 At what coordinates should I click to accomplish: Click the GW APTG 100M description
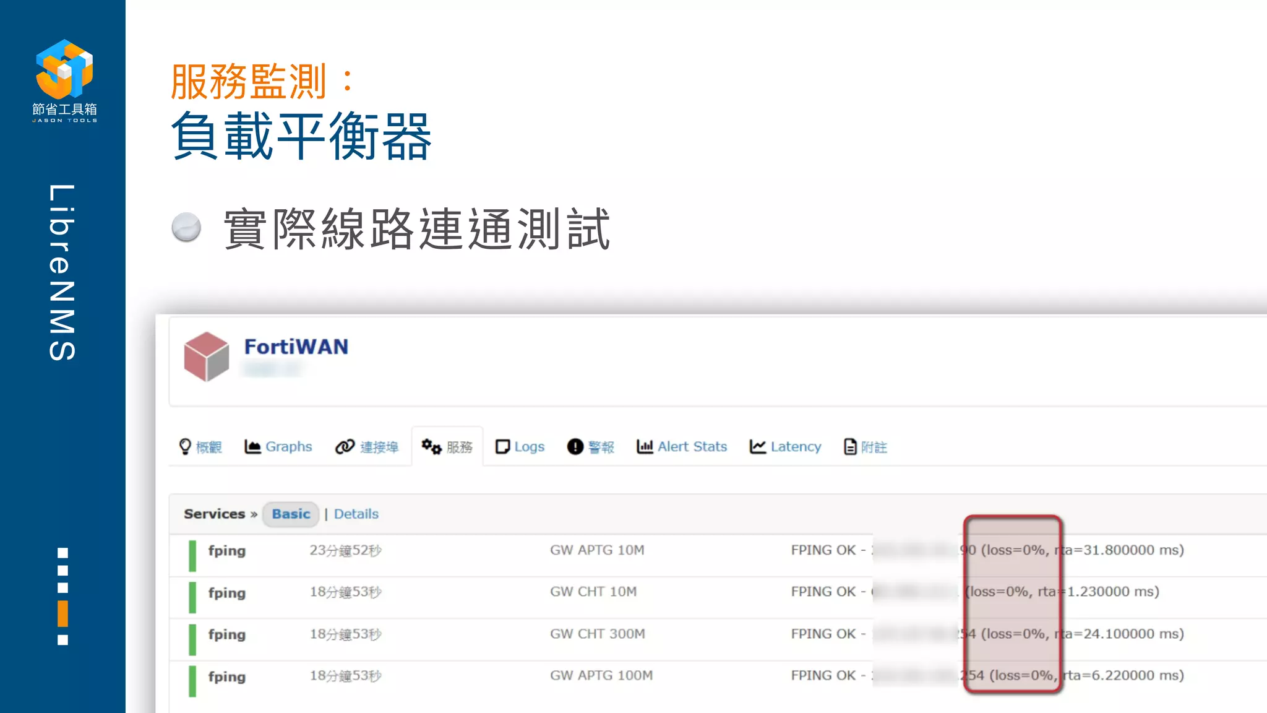[601, 675]
